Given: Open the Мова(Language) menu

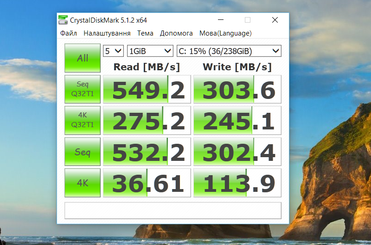Looking at the screenshot, I should tap(225, 33).
